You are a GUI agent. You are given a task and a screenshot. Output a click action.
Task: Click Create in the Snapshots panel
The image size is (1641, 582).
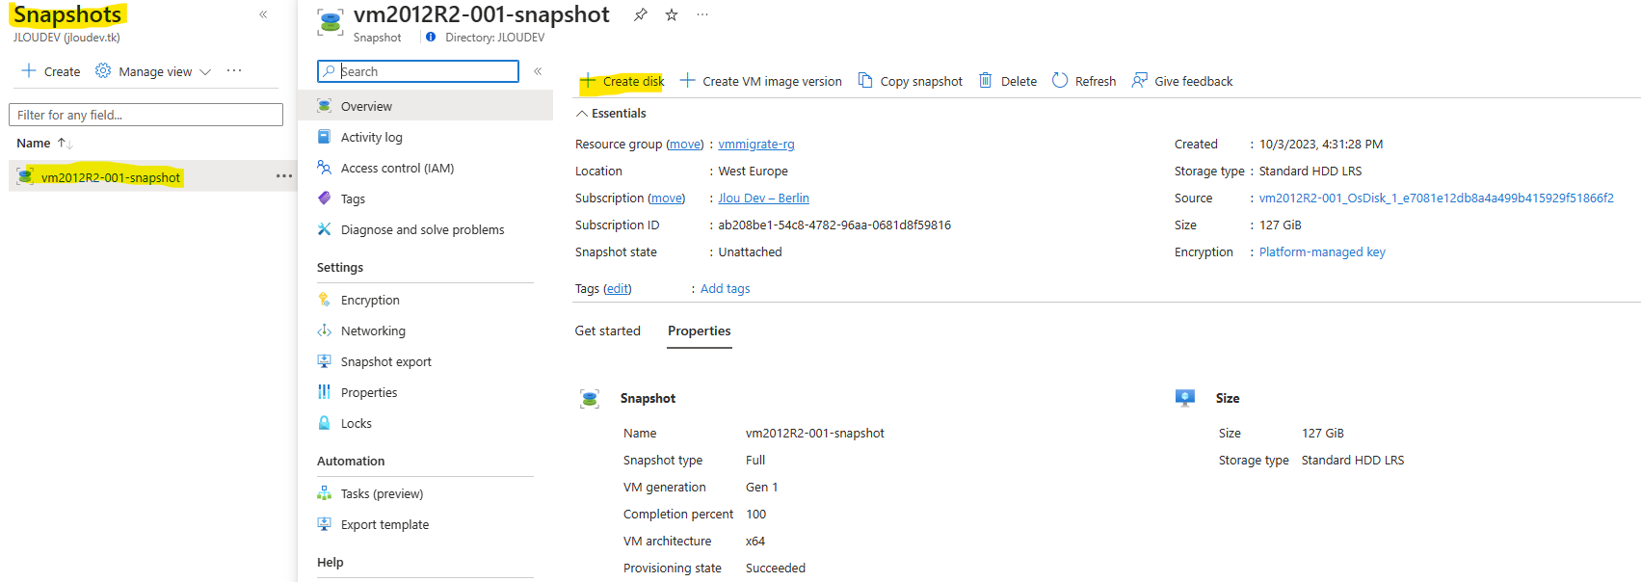51,71
